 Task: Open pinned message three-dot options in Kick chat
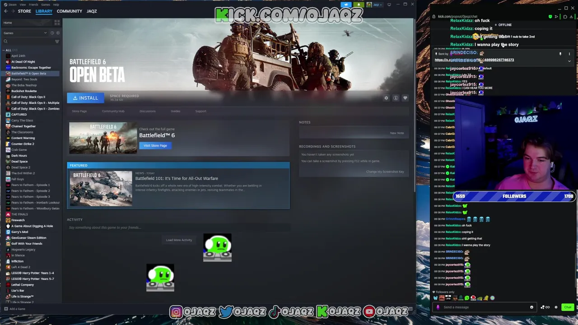[x=569, y=54]
